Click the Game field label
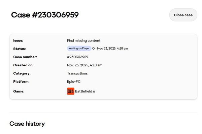 click(19, 91)
